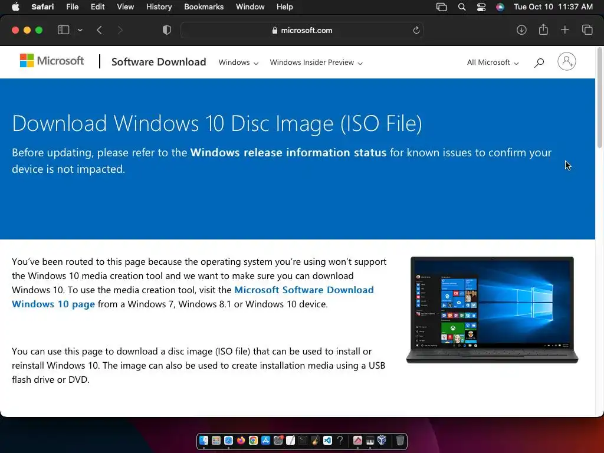604x453 pixels.
Task: Click the Microsoft logo
Action: (52, 61)
